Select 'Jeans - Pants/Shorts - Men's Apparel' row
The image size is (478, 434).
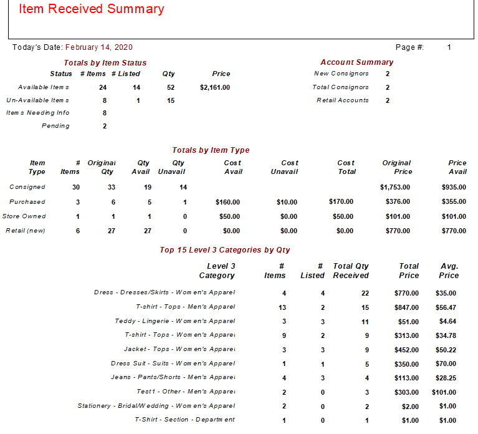tap(284, 378)
